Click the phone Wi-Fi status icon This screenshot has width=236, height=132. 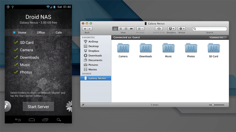48,7
